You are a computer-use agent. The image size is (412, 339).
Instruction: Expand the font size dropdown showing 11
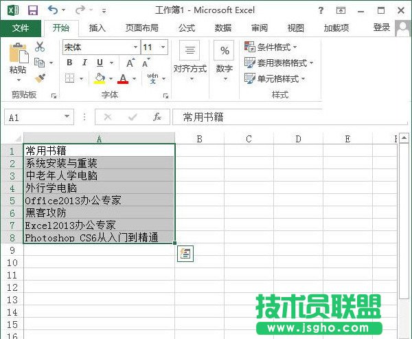pos(163,47)
